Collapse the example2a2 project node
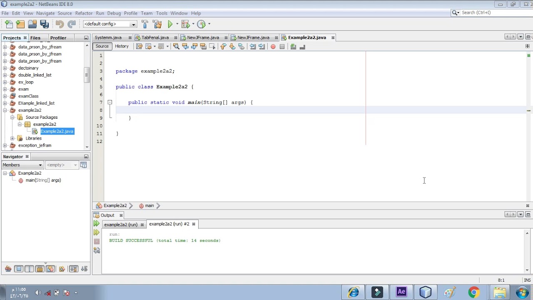The width and height of the screenshot is (533, 300). (x=5, y=110)
